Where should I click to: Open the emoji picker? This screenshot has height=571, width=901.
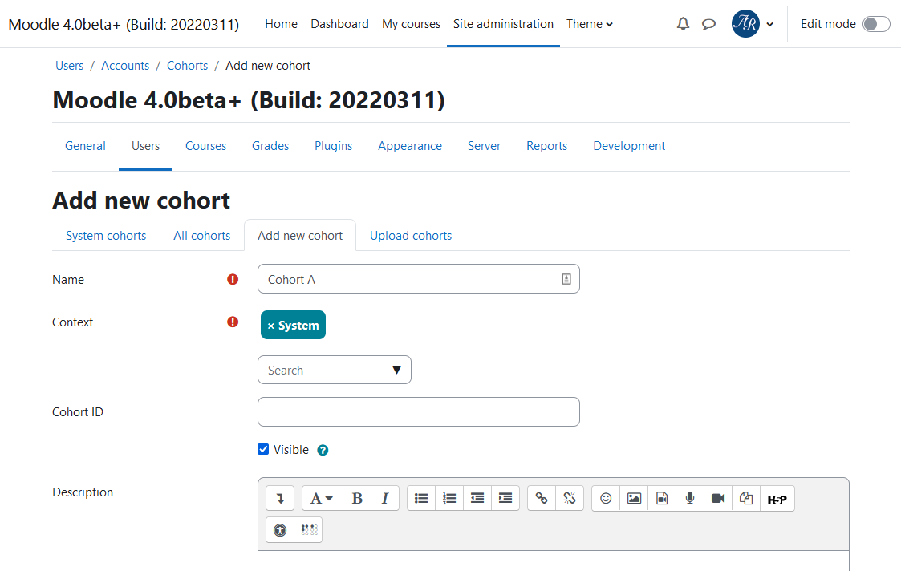(606, 498)
